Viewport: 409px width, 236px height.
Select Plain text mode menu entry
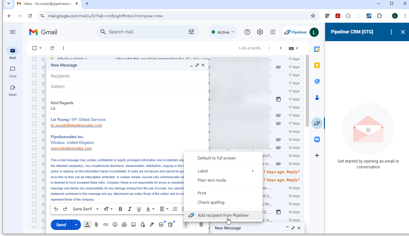click(212, 180)
